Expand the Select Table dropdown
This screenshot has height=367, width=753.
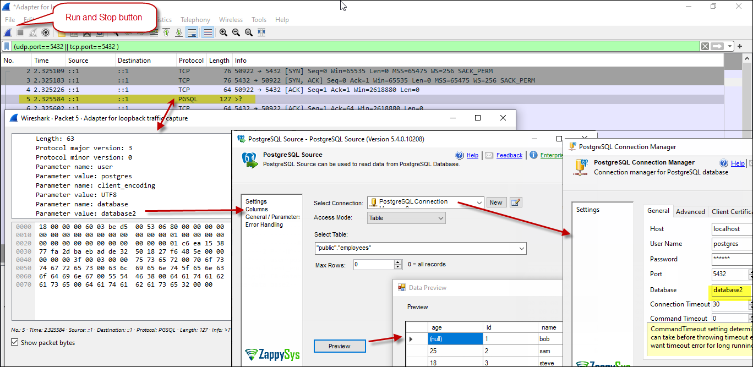click(x=522, y=248)
